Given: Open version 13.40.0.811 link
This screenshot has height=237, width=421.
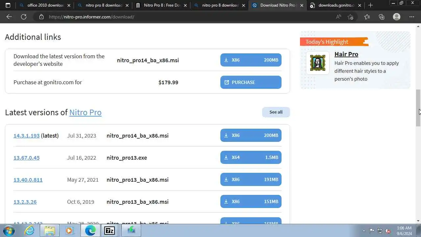Looking at the screenshot, I should [28, 180].
